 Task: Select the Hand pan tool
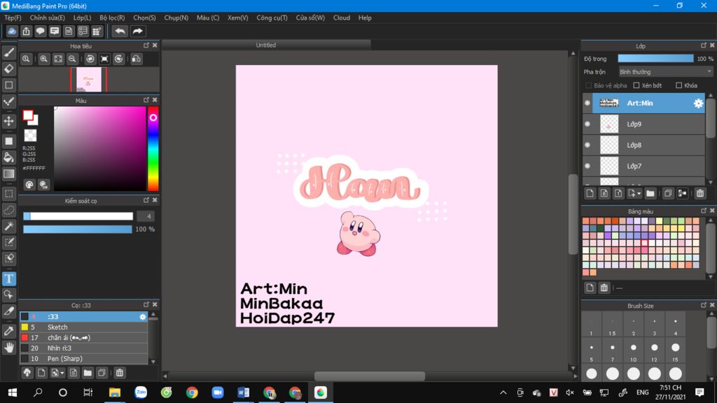pos(8,348)
